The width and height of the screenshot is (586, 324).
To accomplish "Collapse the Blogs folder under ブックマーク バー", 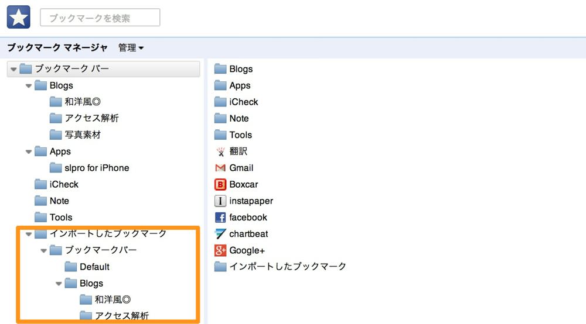I will pyautogui.click(x=29, y=86).
